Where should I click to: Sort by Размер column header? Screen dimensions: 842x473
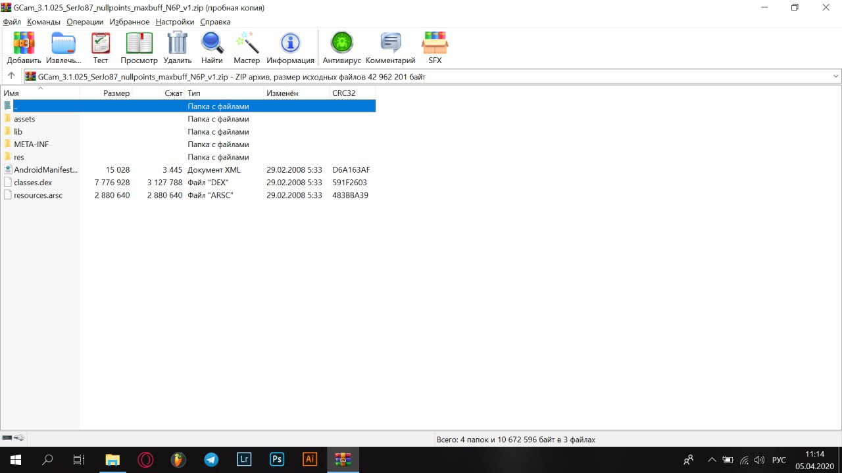106,93
